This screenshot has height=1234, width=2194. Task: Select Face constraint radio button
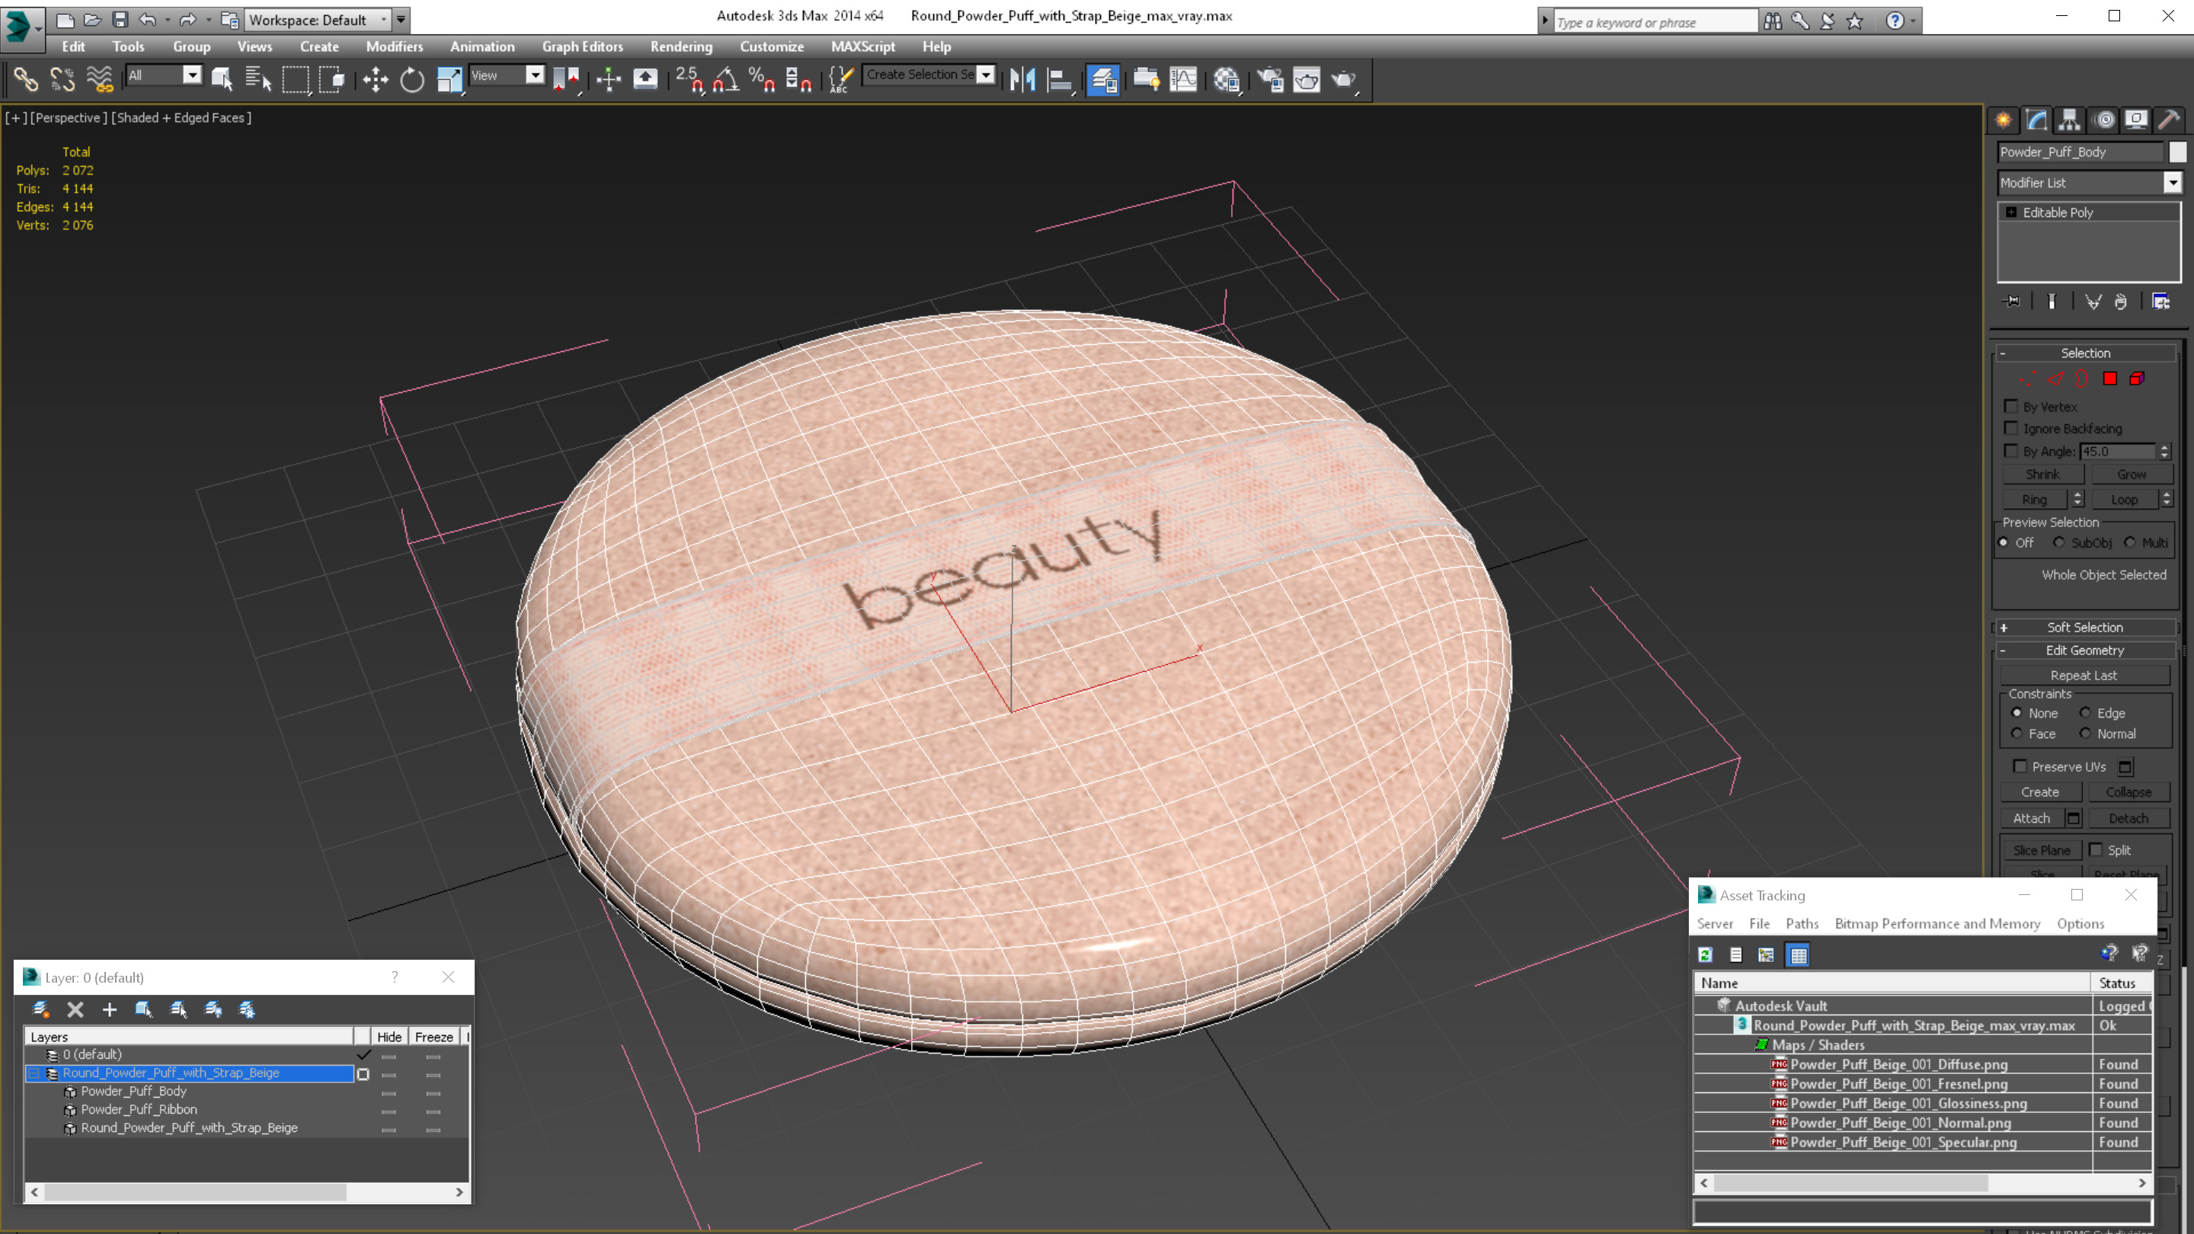[2016, 734]
